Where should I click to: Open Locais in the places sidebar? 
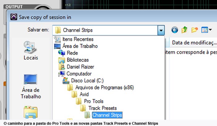click(31, 51)
